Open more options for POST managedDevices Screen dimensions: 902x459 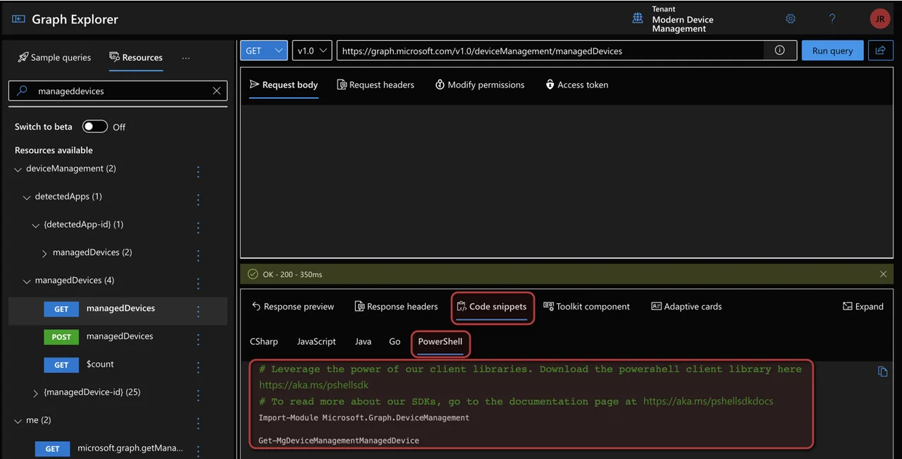coord(198,339)
